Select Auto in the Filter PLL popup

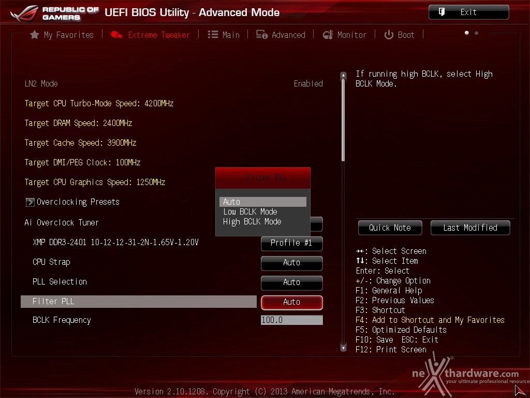(263, 202)
